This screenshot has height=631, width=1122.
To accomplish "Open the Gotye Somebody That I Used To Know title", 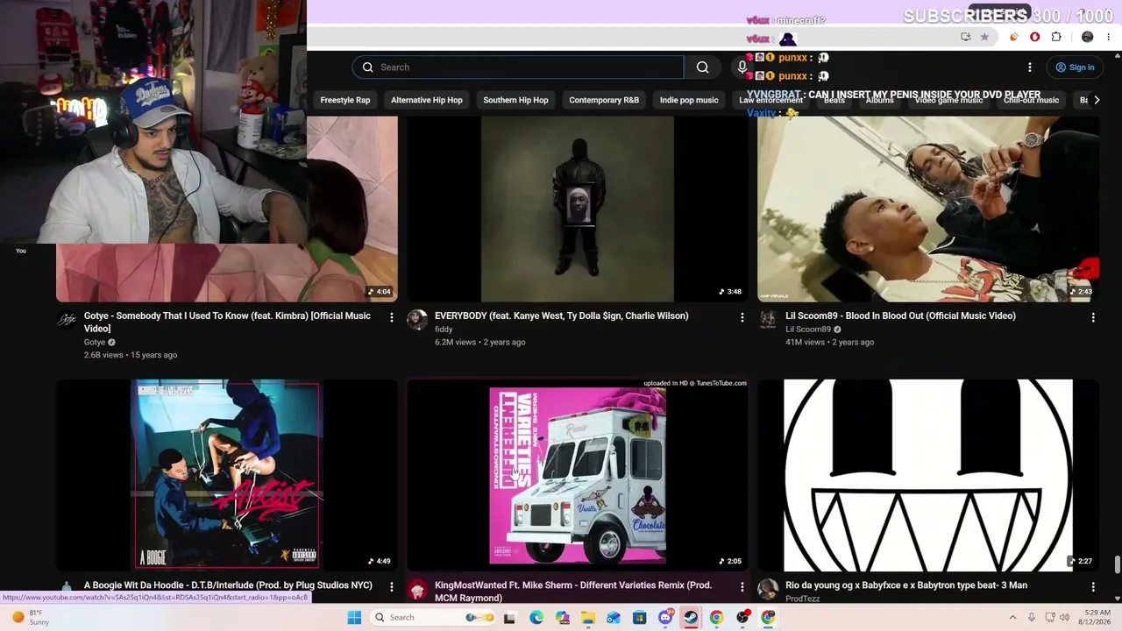I will [x=227, y=322].
